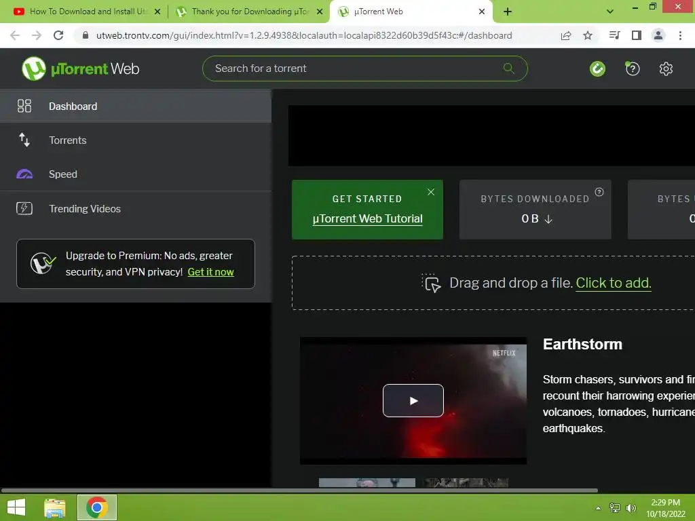The image size is (695, 521).
Task: Click the site padlock icon
Action: 86,35
